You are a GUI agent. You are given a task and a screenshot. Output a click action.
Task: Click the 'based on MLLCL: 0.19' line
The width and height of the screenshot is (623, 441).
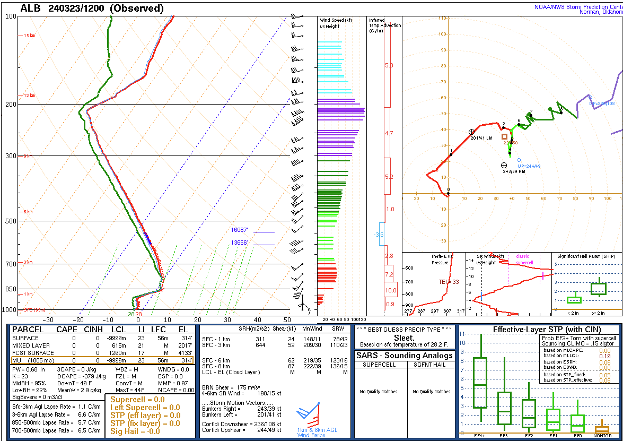(x=577, y=356)
